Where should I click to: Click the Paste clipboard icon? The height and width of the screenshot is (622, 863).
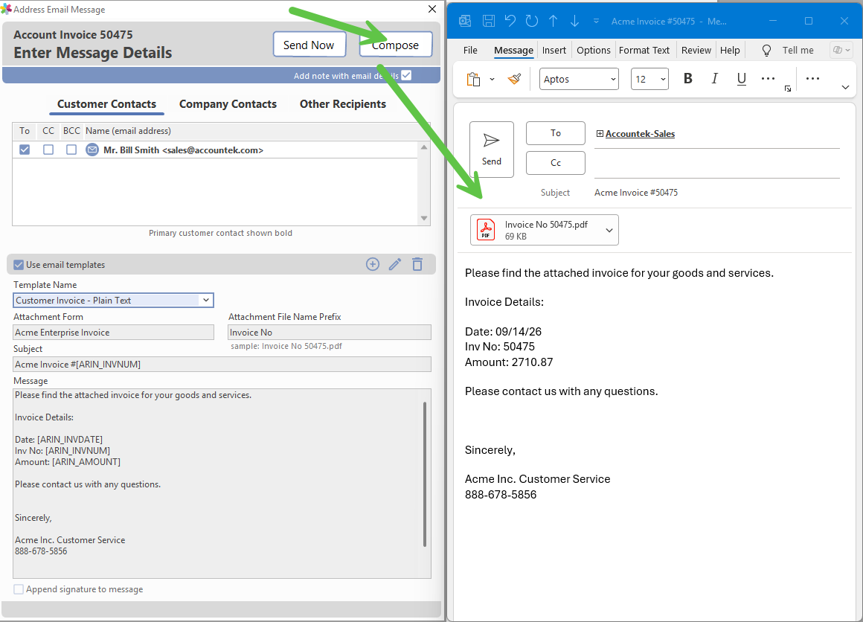click(473, 80)
